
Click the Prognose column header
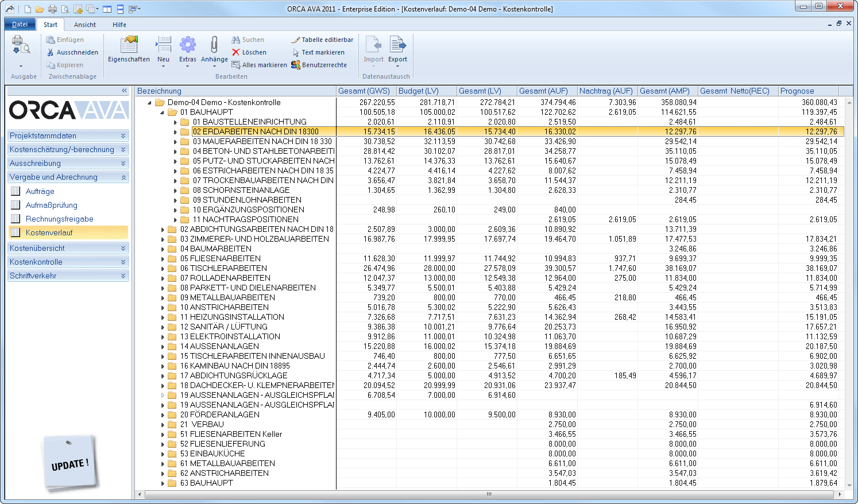tap(809, 91)
